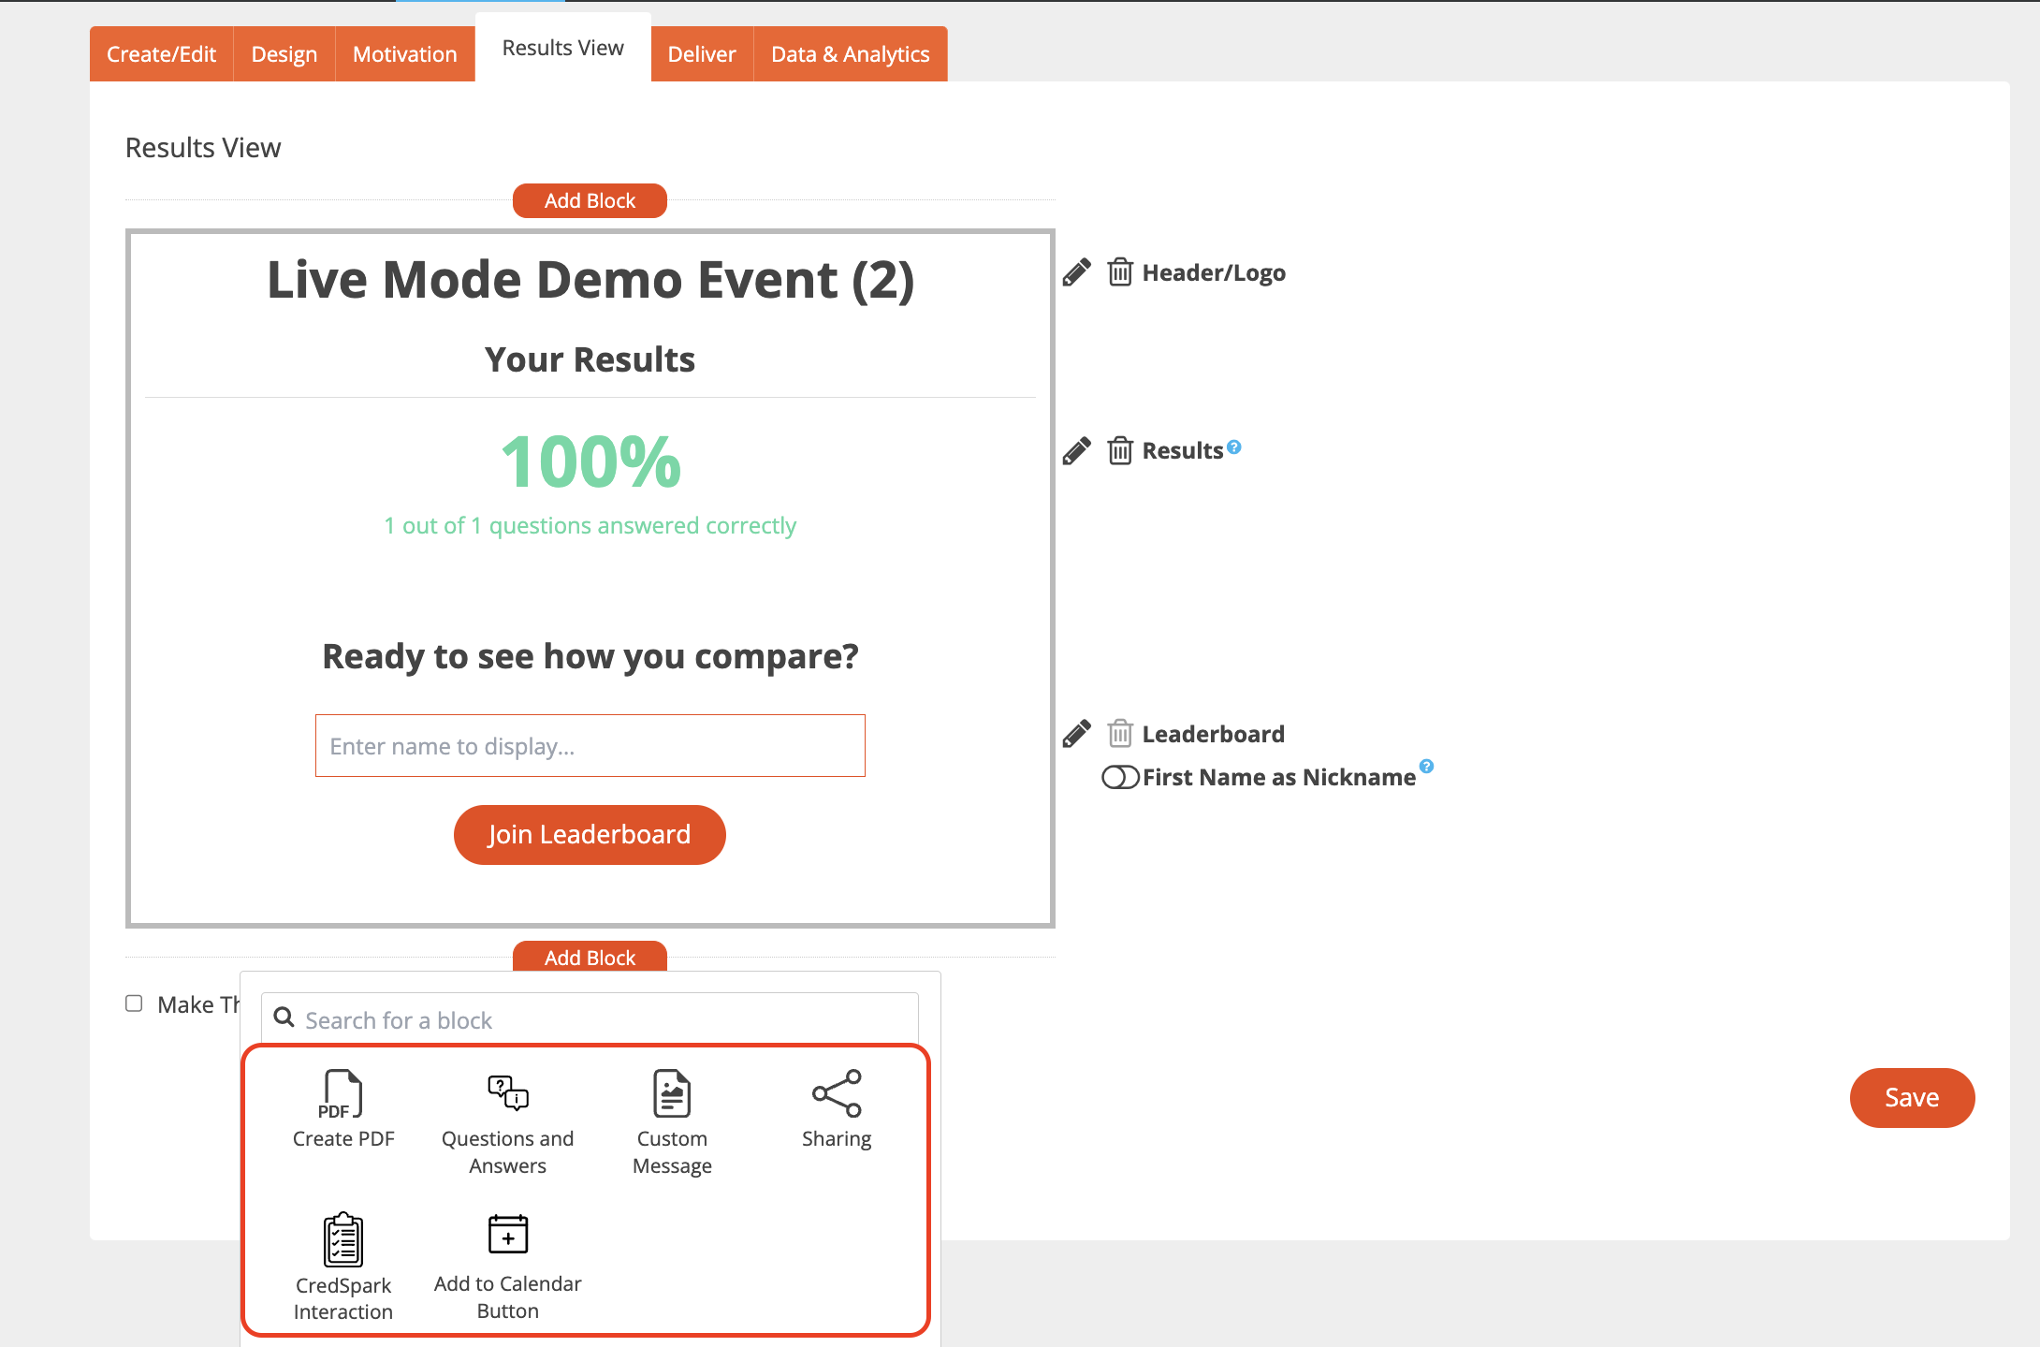
Task: Insert Add to Calendar Button block
Action: (507, 1236)
